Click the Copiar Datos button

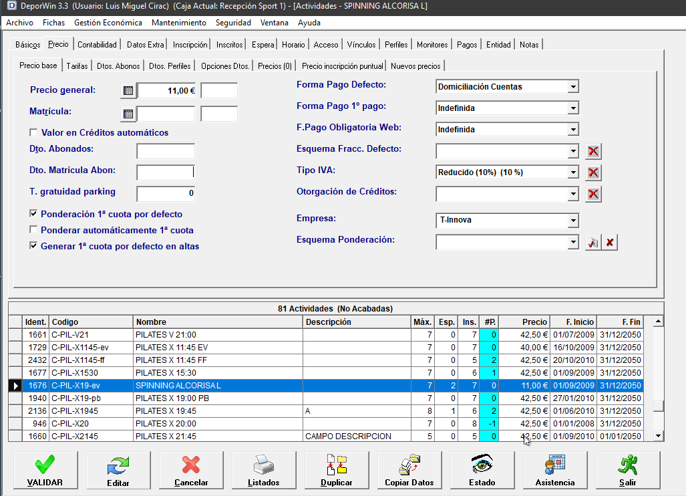coord(409,470)
